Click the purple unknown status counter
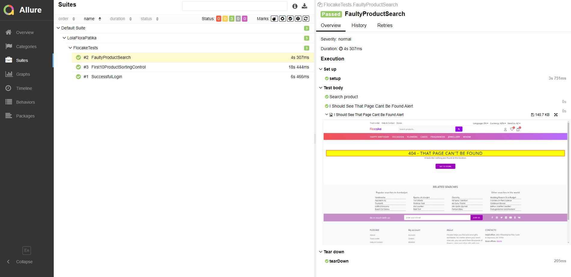Image resolution: width=571 pixels, height=277 pixels. click(x=245, y=18)
